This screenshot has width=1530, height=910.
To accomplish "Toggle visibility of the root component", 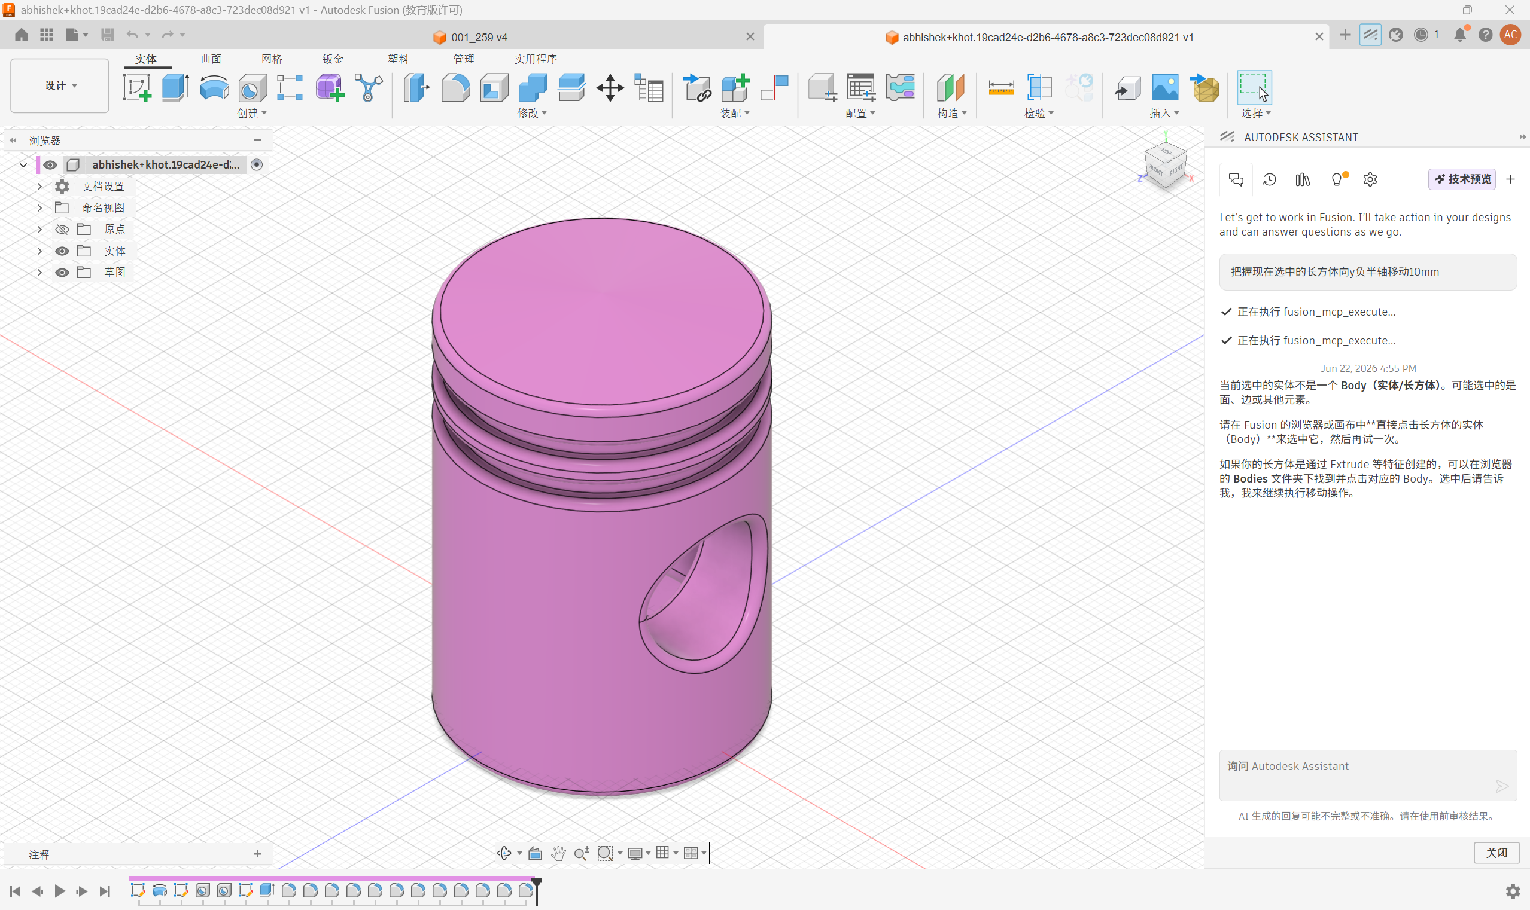I will pos(50,165).
